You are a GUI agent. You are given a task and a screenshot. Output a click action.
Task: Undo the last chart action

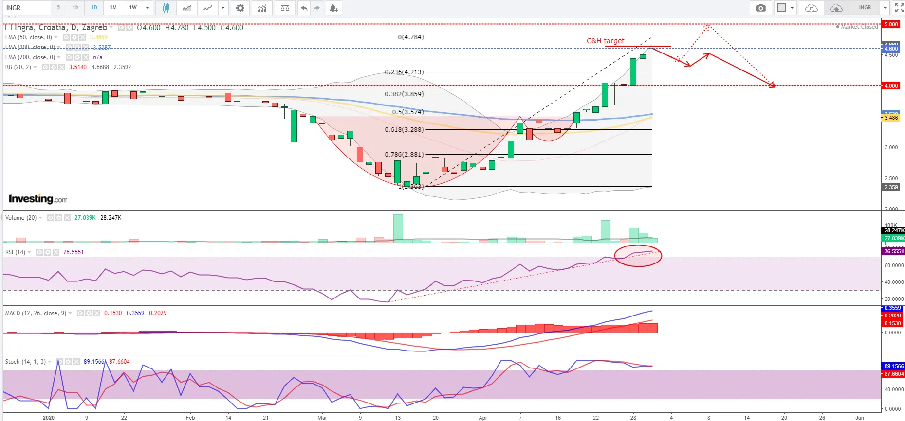[x=304, y=8]
